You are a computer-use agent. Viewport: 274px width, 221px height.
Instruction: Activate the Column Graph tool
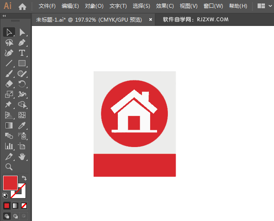point(9,146)
